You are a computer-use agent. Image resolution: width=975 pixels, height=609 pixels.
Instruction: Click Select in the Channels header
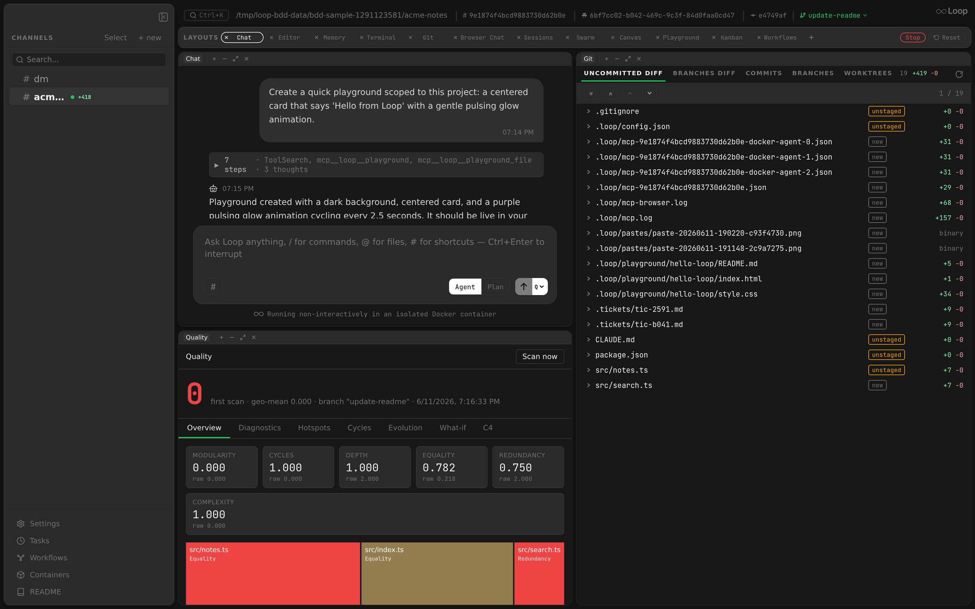[x=115, y=37]
